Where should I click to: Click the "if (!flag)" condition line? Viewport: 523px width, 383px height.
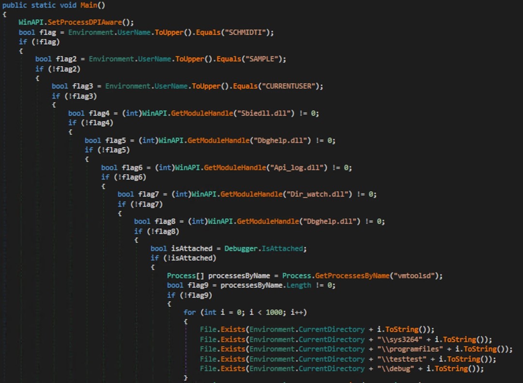click(39, 42)
